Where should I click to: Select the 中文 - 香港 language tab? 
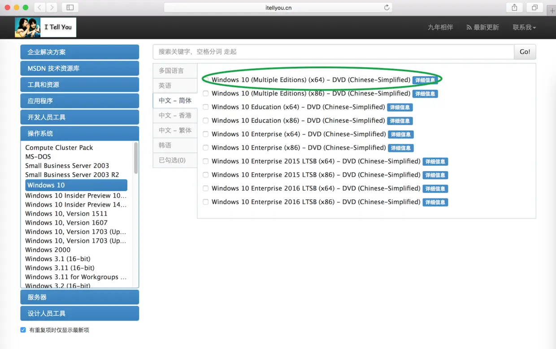click(175, 116)
